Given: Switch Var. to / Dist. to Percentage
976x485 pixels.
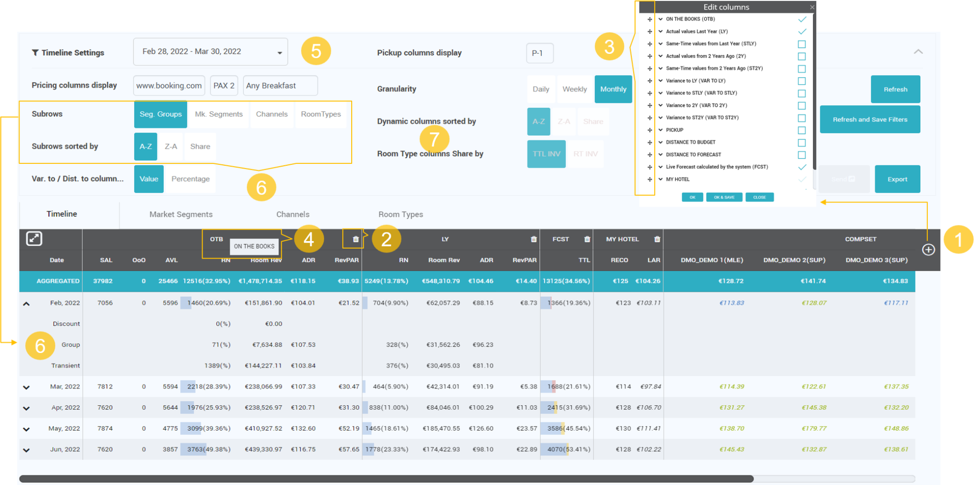Looking at the screenshot, I should [x=190, y=179].
